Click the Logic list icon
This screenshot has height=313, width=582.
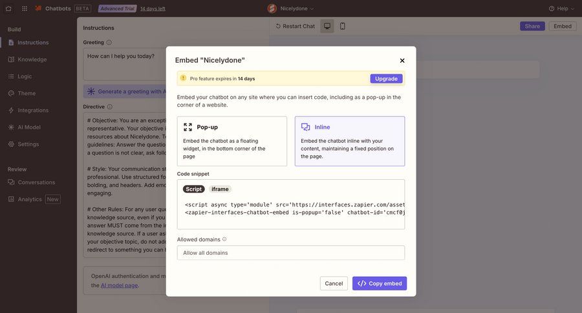[11, 76]
